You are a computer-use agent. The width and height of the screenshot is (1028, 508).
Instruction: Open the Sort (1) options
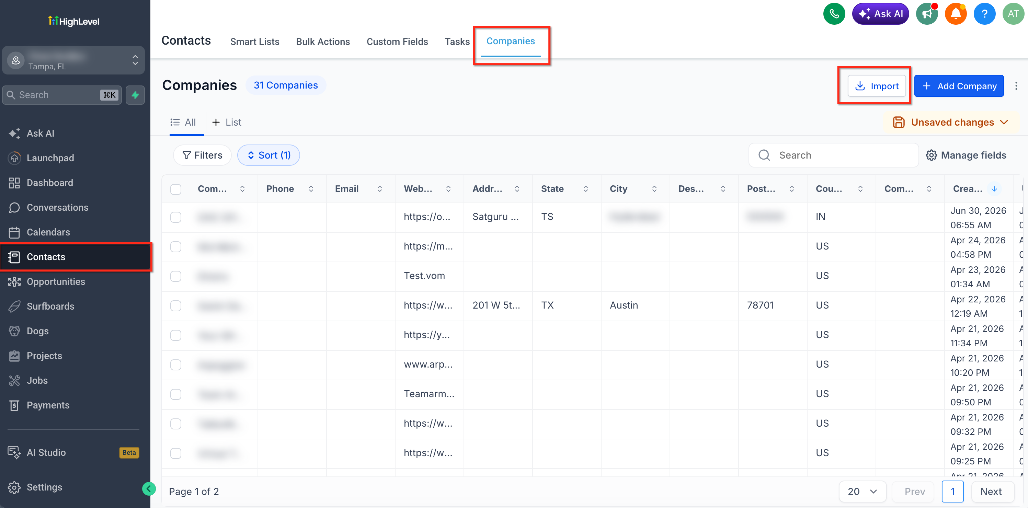point(269,155)
